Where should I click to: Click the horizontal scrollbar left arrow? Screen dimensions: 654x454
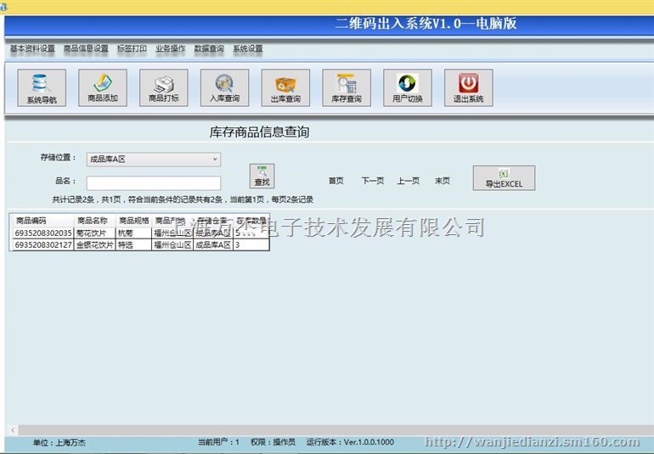click(13, 430)
